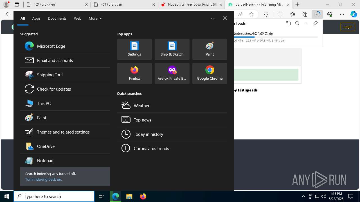Pin the Downloads panel
Viewport: 360px width, 202px height.
tap(315, 23)
